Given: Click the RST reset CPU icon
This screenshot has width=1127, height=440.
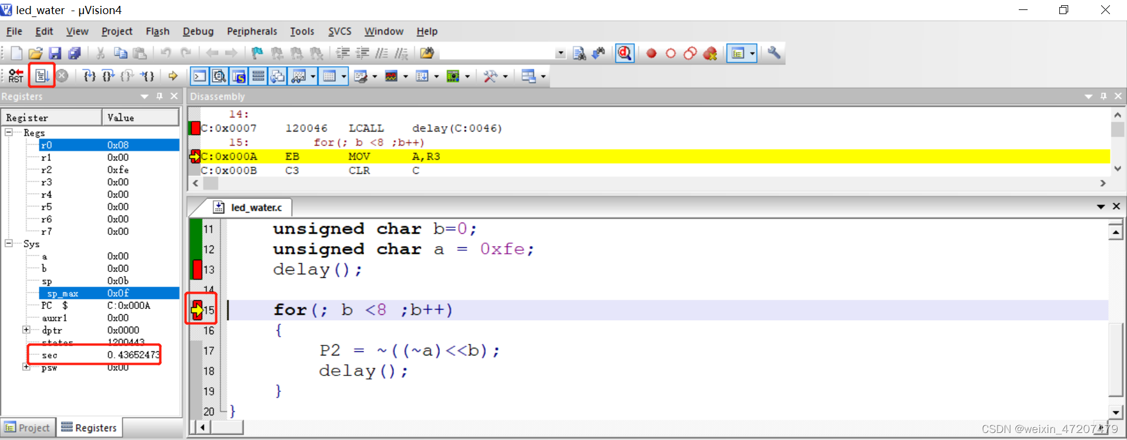Looking at the screenshot, I should click(16, 76).
